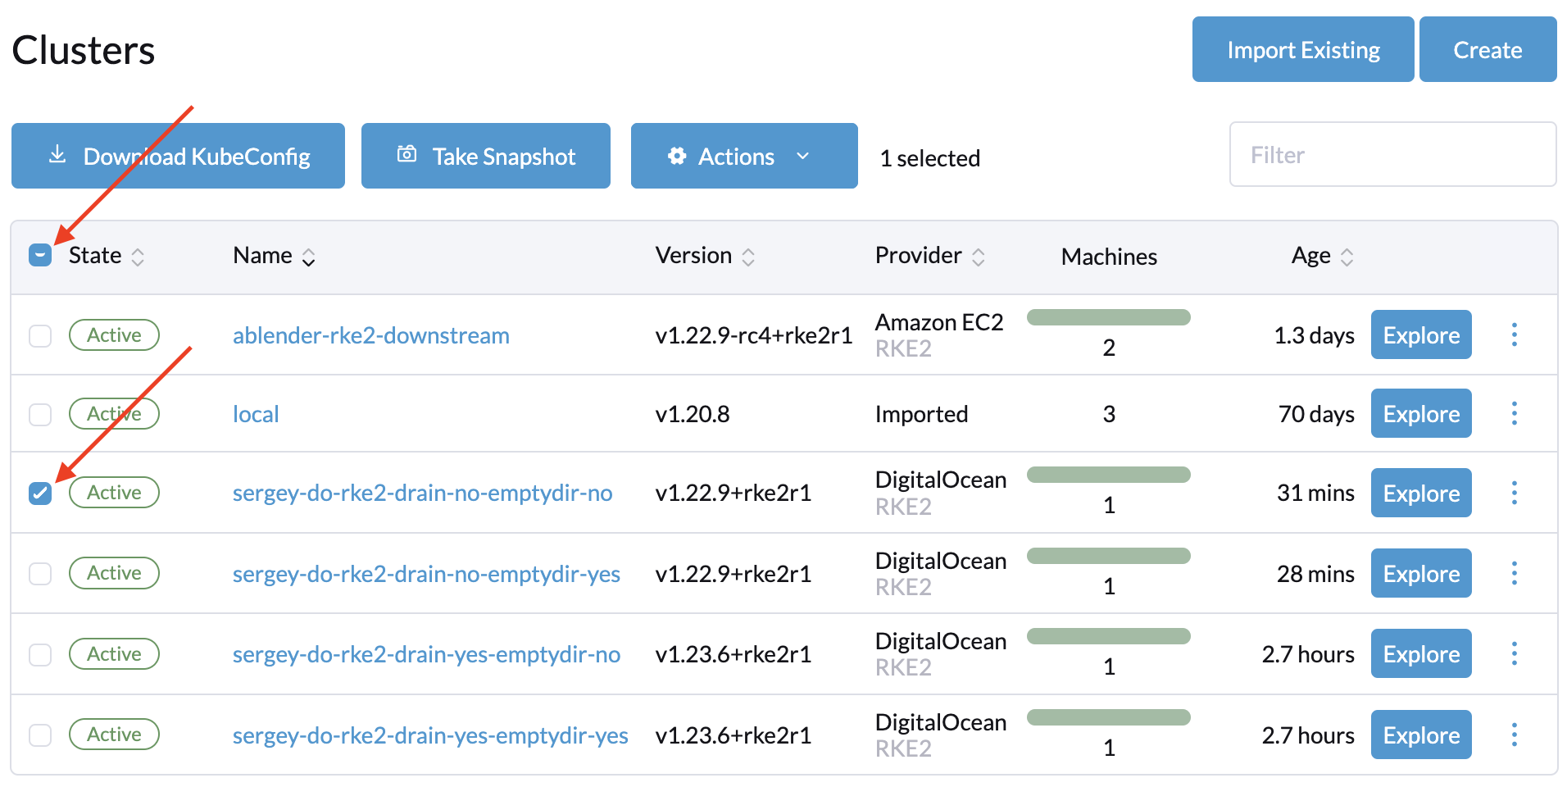Check sergey-do-rke2-drain-yes-emptydir-yes checkbox
This screenshot has width=1567, height=787.
click(40, 735)
